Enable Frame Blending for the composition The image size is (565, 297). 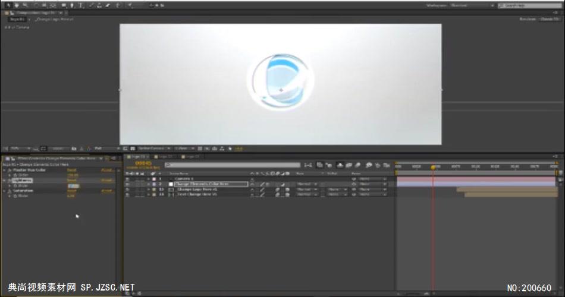[349, 165]
